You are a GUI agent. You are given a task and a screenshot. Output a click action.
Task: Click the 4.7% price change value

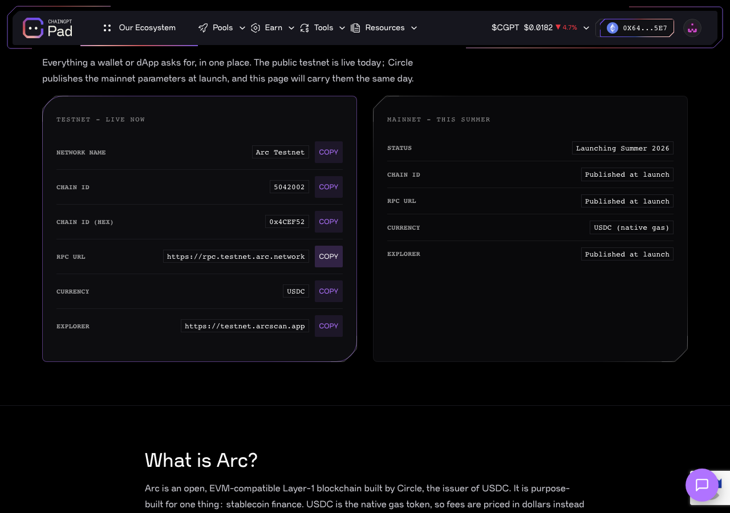(570, 28)
